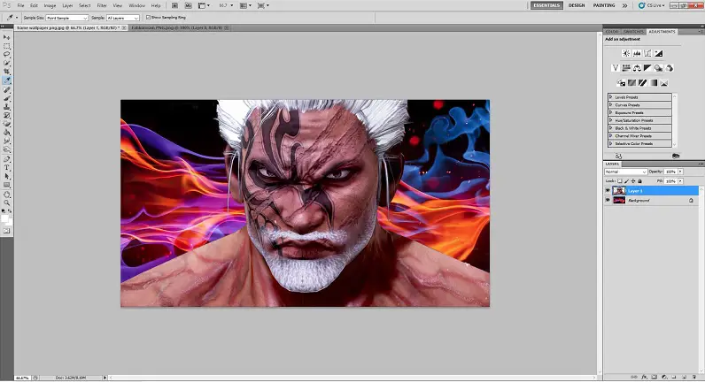
Task: Add a Black & White adjustment
Action: tap(647, 68)
